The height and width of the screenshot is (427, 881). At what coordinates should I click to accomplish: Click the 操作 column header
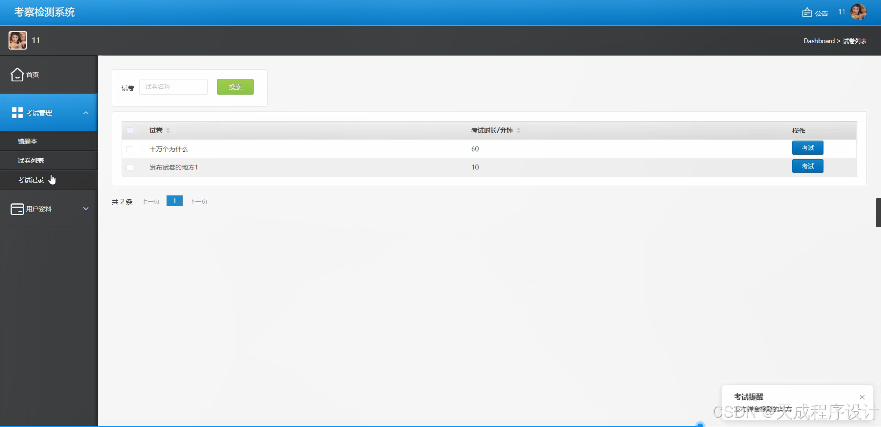(x=799, y=131)
